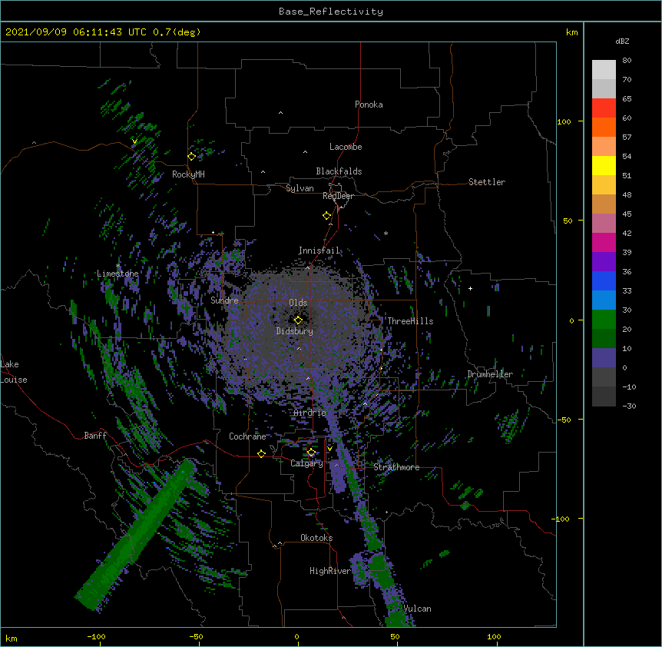Click the Limestone label
Screen dimensions: 662x647
point(118,274)
